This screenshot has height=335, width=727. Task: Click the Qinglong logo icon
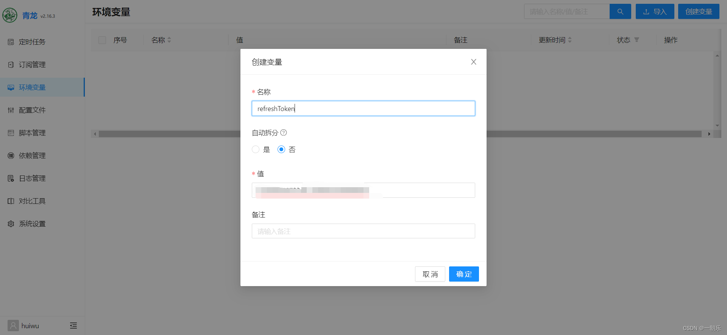point(10,16)
